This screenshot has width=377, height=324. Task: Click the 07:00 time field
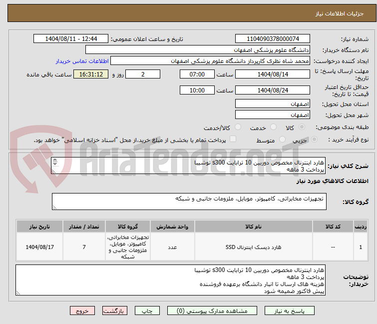point(197,74)
